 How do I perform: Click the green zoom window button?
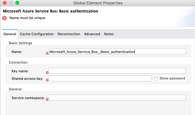coord(17,3)
